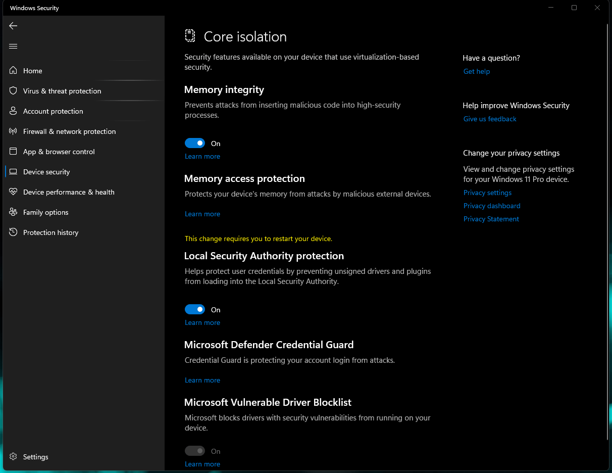
Task: Open Protection history clock icon
Action: point(13,232)
